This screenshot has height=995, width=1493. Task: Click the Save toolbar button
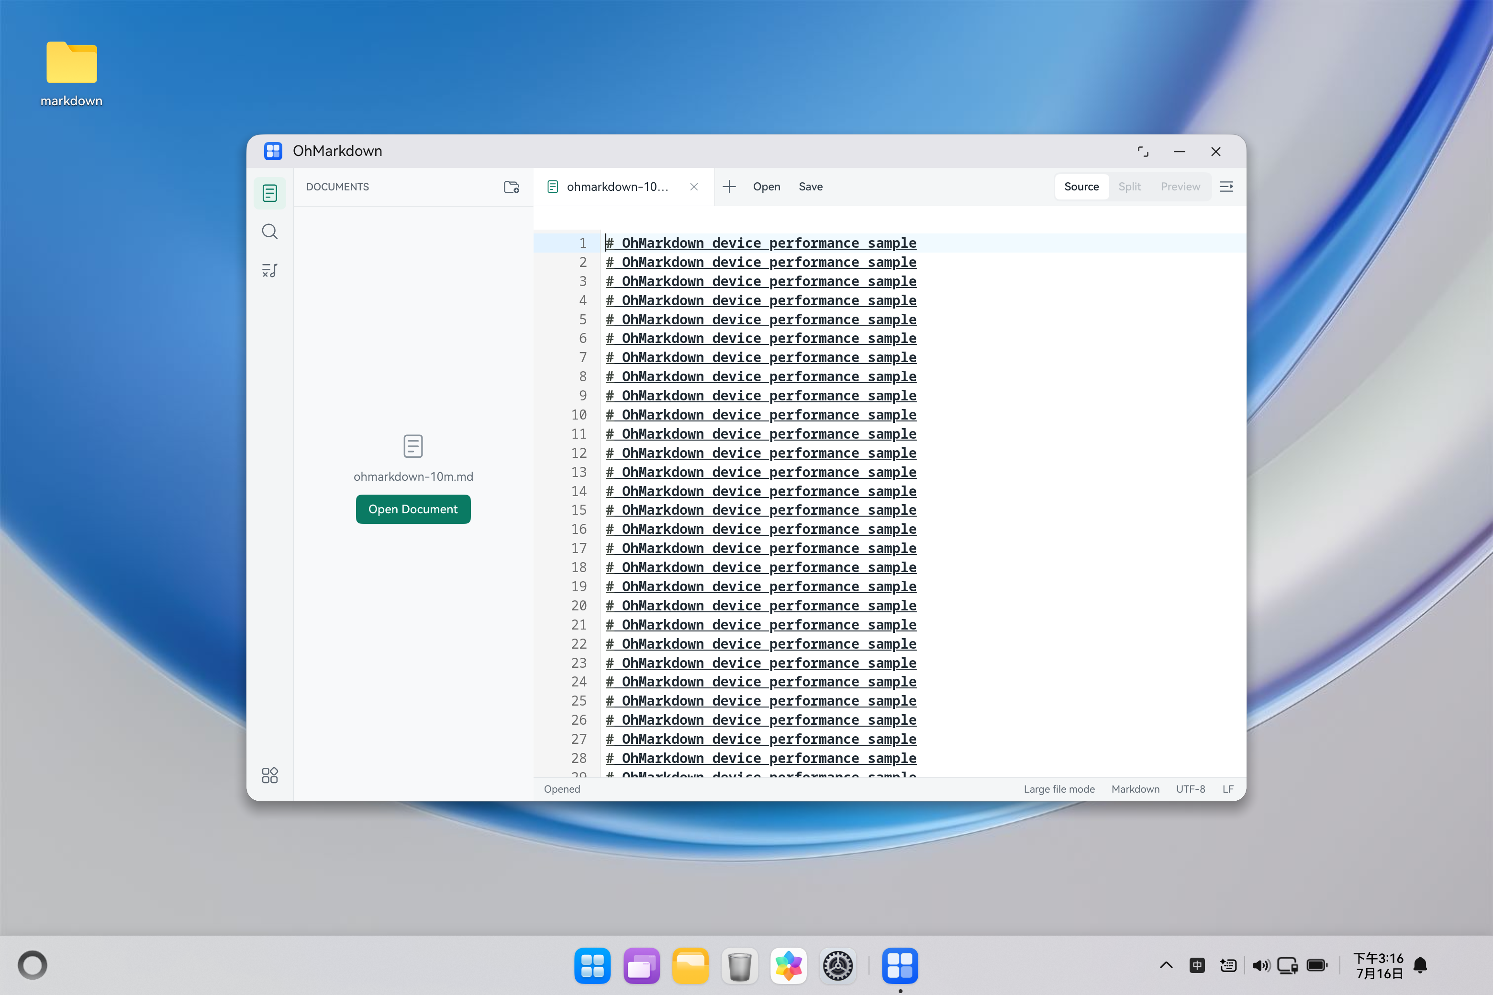tap(811, 187)
